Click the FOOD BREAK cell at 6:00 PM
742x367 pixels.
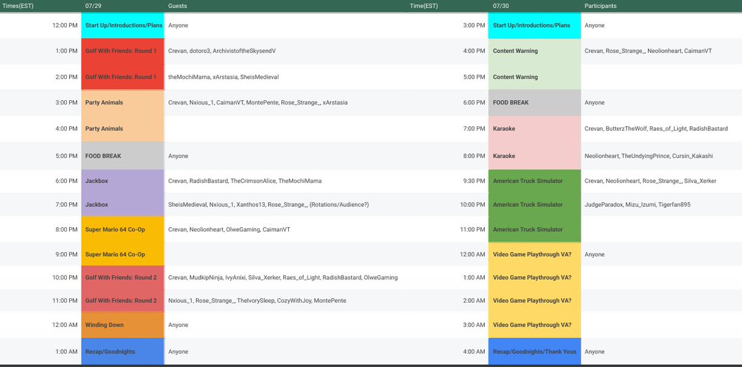pyautogui.click(x=534, y=103)
